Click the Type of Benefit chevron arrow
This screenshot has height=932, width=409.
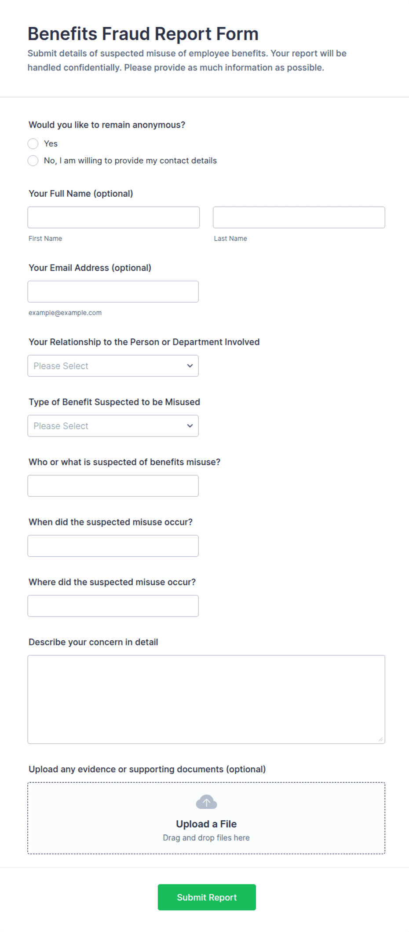[x=190, y=426]
